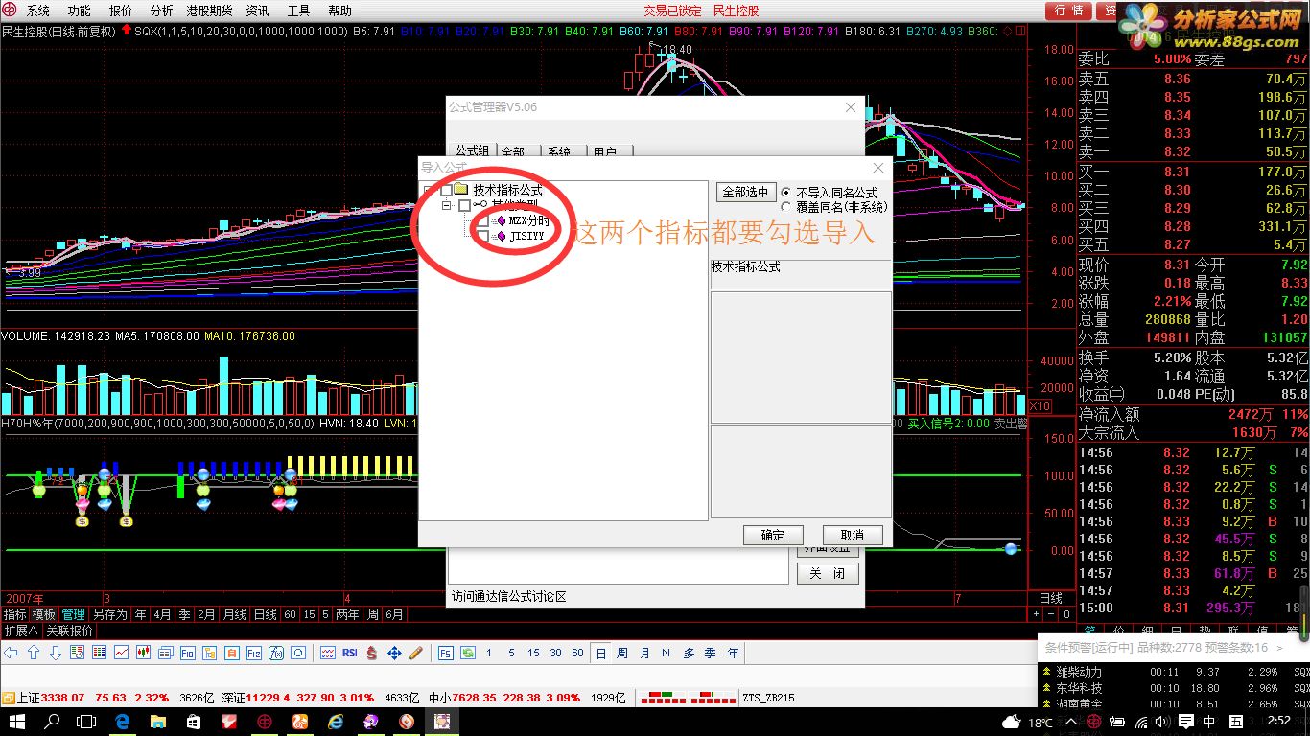
Task: Check the 技术指标公式 folder checkbox
Action: point(446,190)
